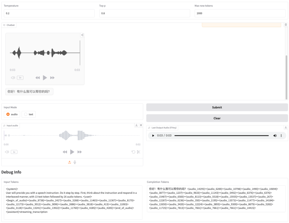Click the share icon on chatbot audio
The image size is (289, 223).
[x=82, y=35]
